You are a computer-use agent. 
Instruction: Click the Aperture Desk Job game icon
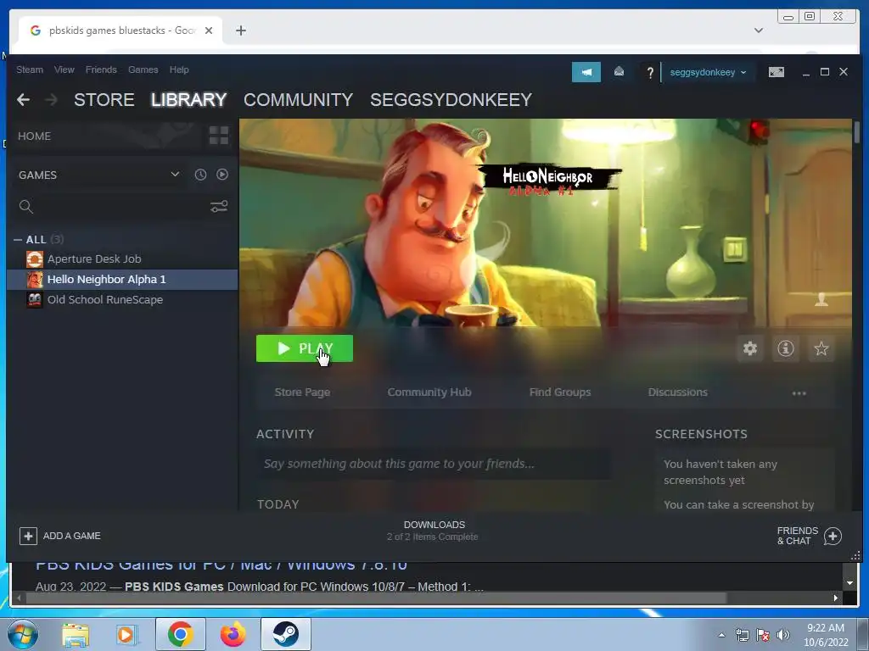(x=34, y=259)
